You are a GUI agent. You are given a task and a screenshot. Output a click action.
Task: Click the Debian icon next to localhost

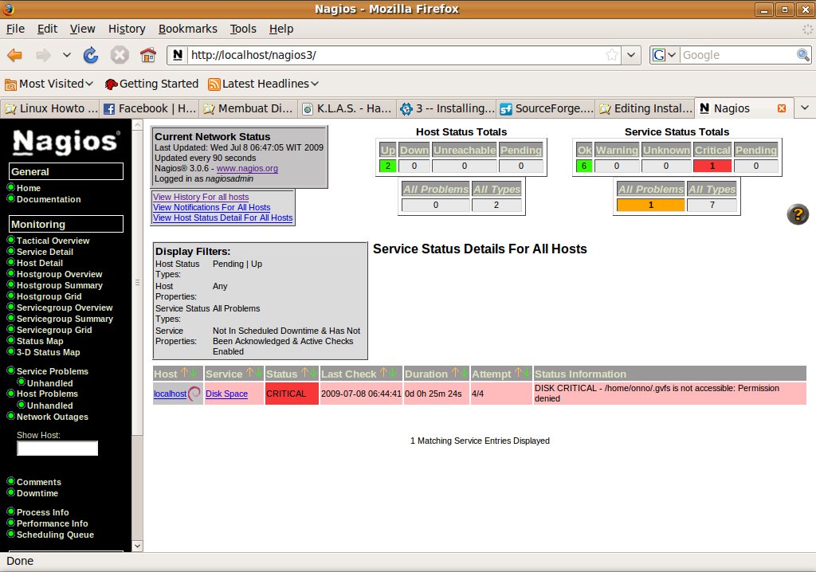point(194,394)
